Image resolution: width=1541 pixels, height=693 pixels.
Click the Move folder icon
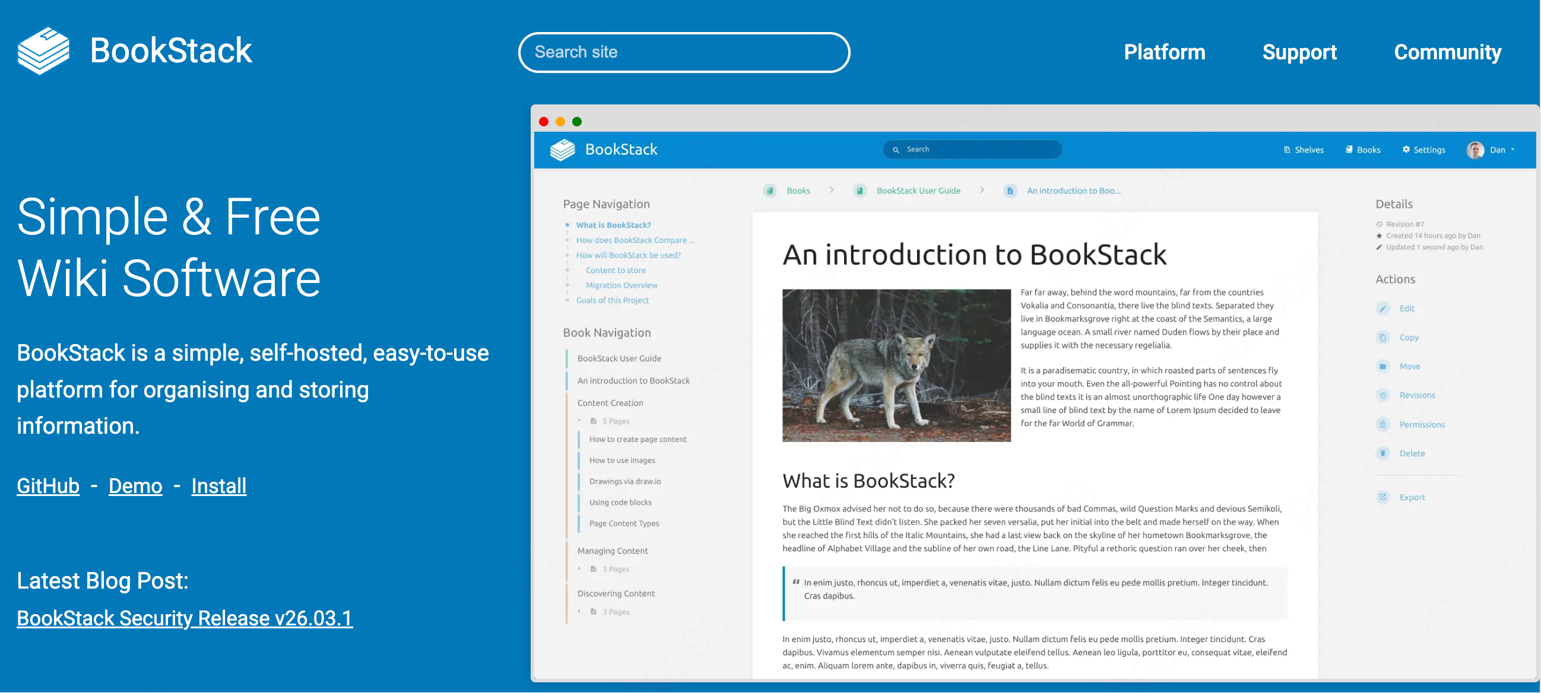point(1383,367)
